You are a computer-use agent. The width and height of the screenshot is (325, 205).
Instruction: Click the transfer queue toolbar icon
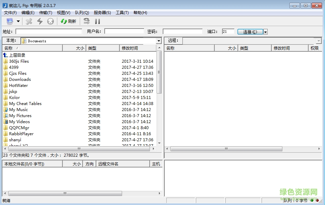[x=87, y=21]
